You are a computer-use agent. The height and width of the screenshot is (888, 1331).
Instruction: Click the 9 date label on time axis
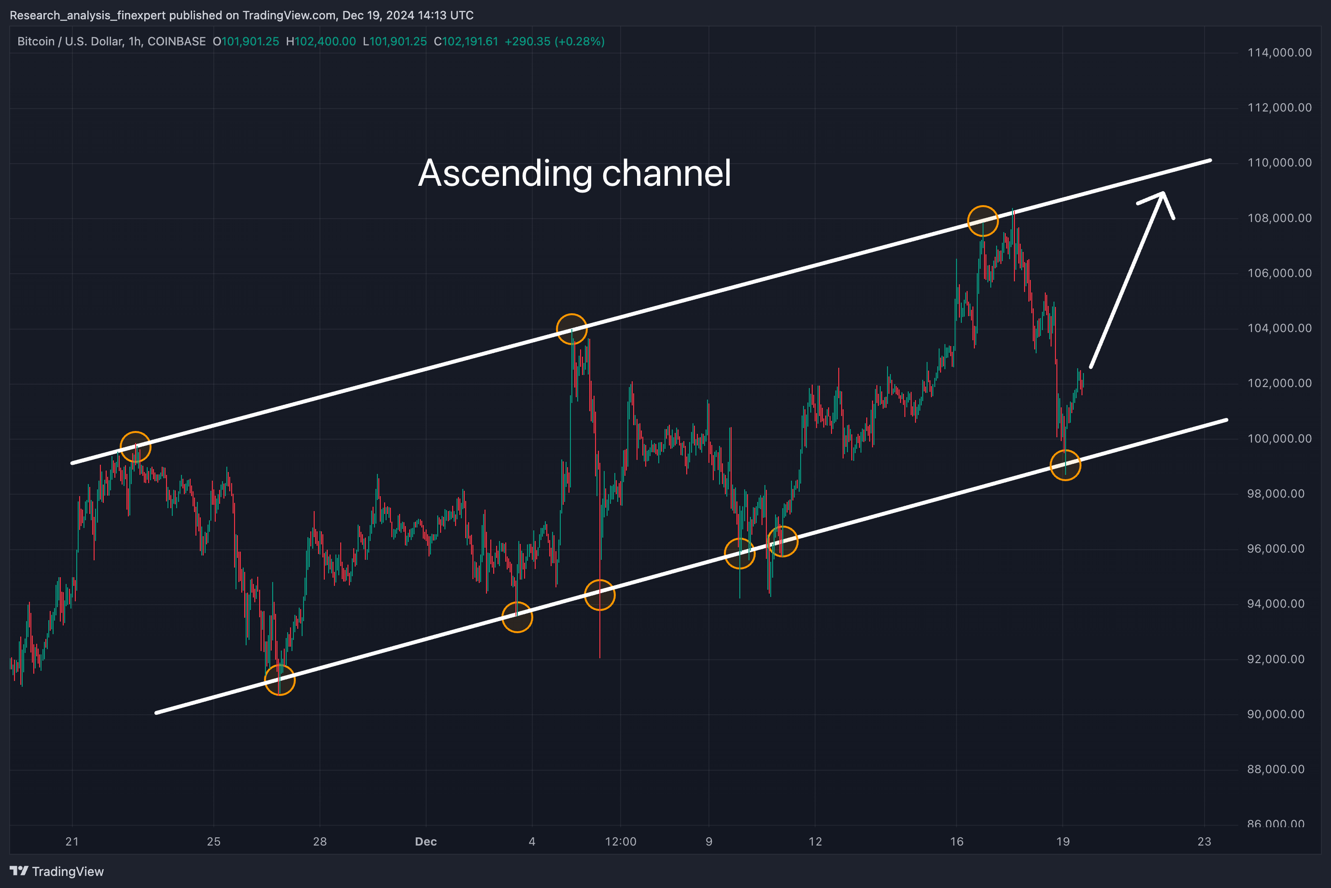[x=709, y=842]
